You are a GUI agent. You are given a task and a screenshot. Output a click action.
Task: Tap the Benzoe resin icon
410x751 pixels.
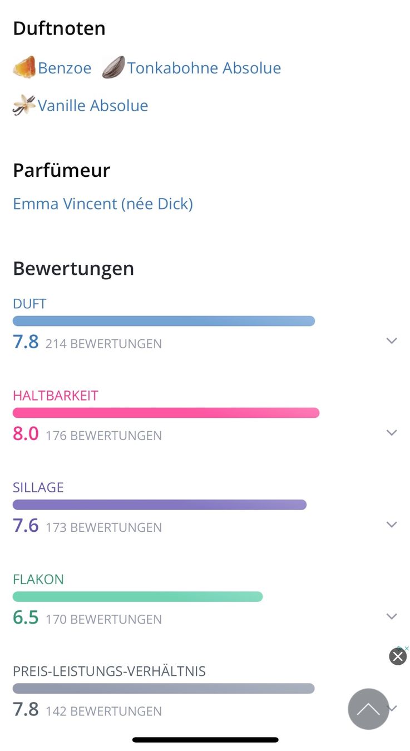24,68
